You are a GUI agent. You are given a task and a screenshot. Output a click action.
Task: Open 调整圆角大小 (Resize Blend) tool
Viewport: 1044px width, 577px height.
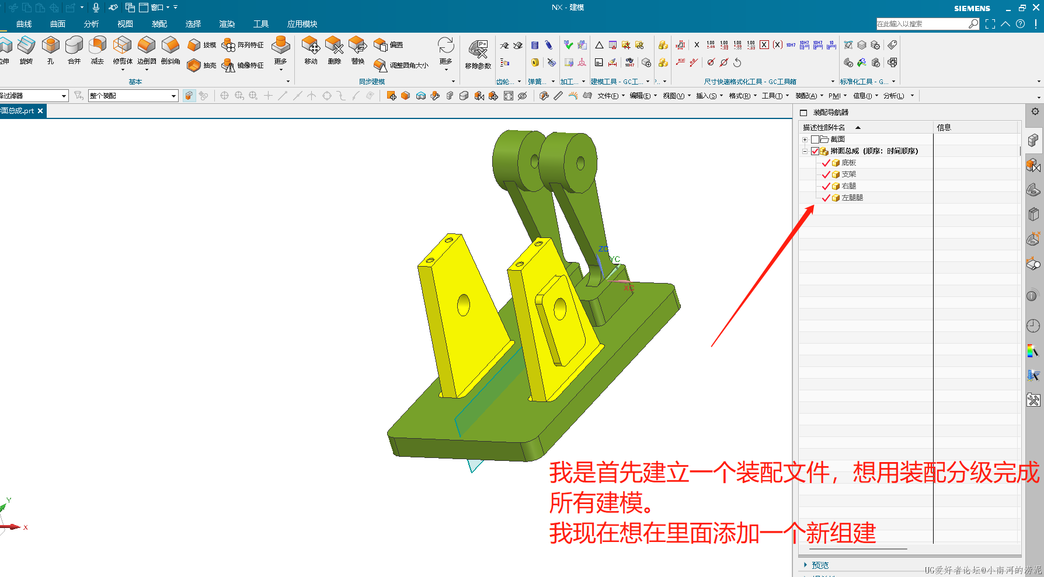point(401,65)
